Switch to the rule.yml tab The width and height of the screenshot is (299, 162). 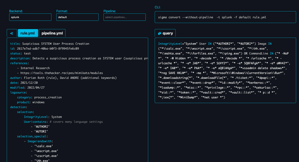tap(28, 33)
